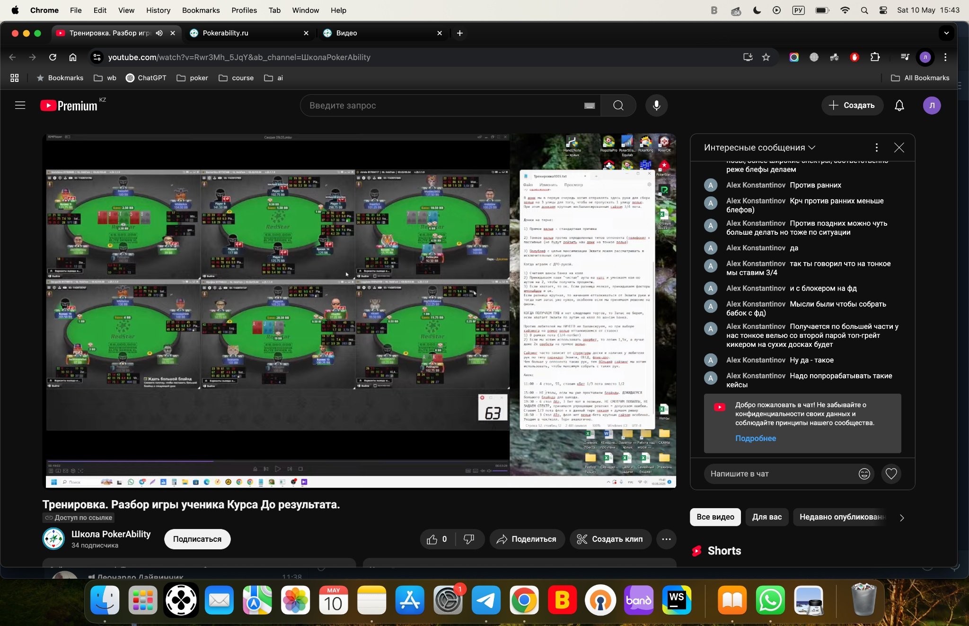Open WhatsApp from the Dock

pos(770,600)
